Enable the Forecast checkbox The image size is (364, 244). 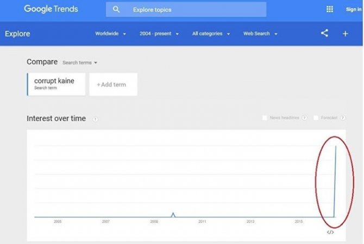[316, 118]
